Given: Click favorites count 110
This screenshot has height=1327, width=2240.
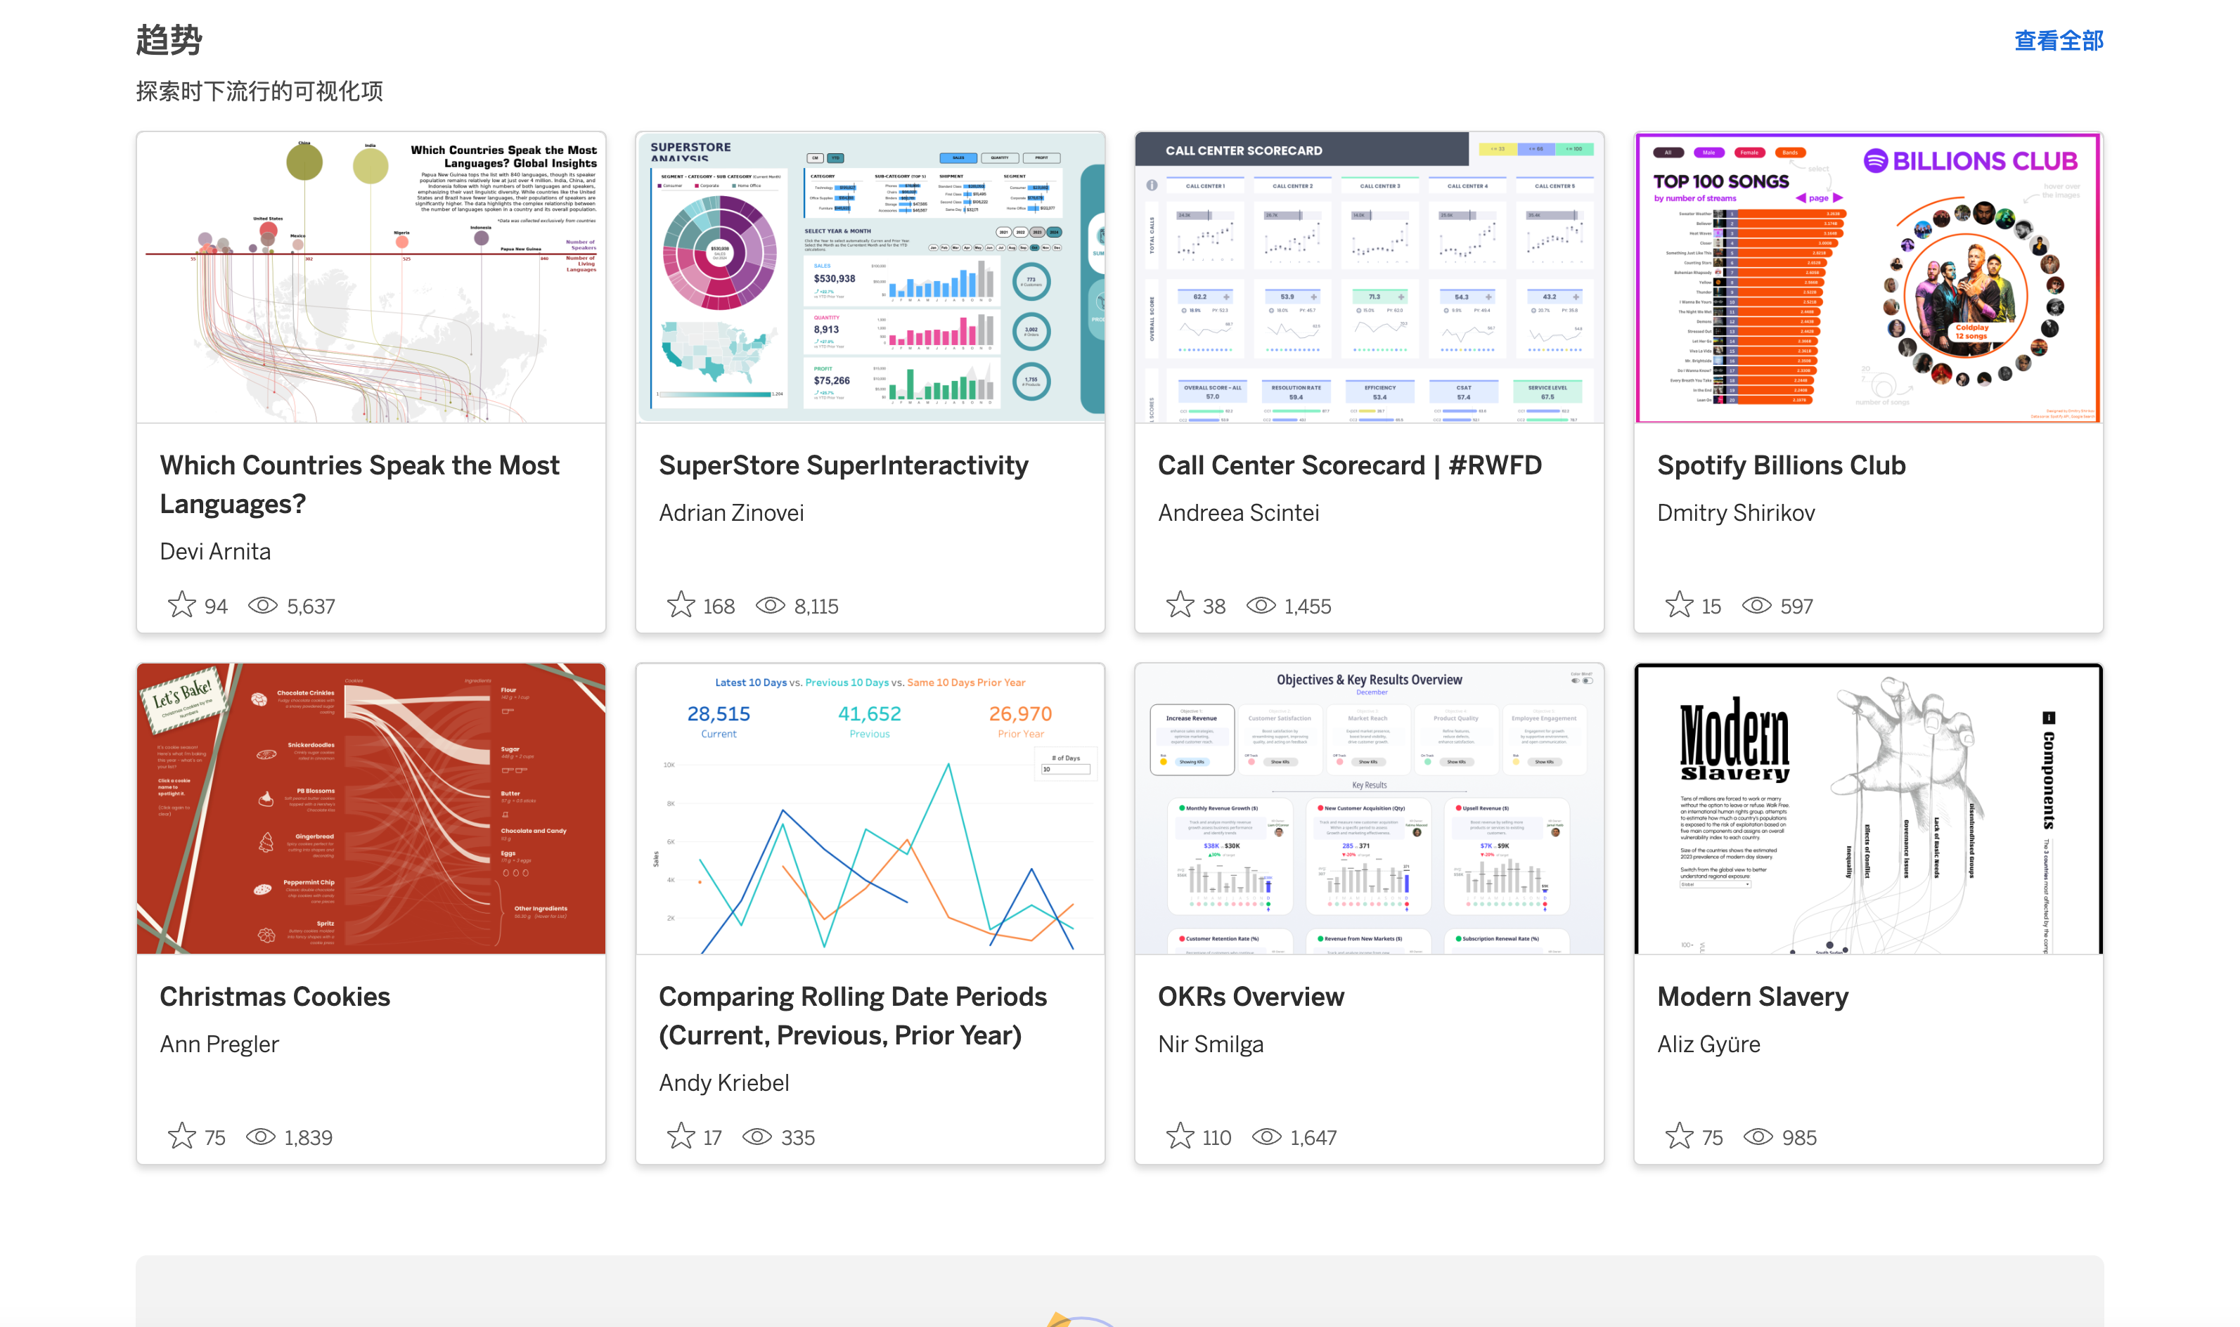Looking at the screenshot, I should tap(1216, 1137).
